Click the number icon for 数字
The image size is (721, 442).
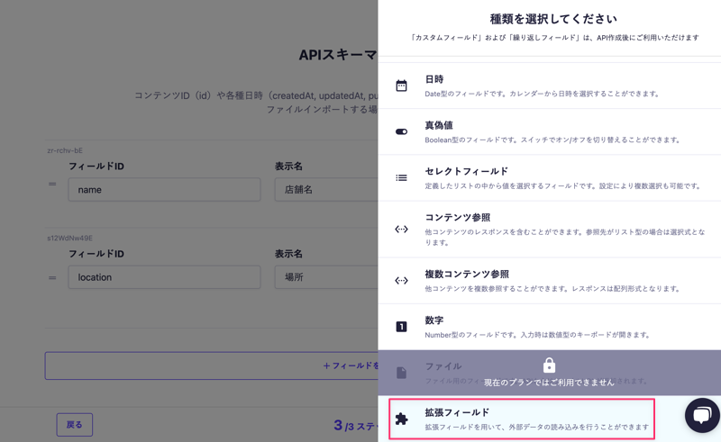(401, 327)
